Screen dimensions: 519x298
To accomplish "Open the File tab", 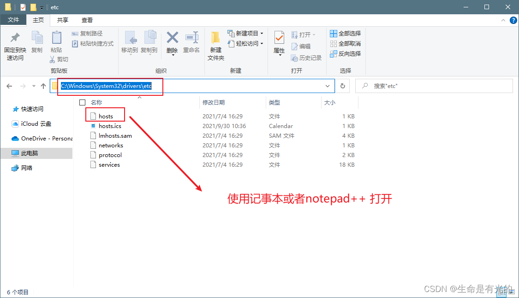I will coord(13,20).
